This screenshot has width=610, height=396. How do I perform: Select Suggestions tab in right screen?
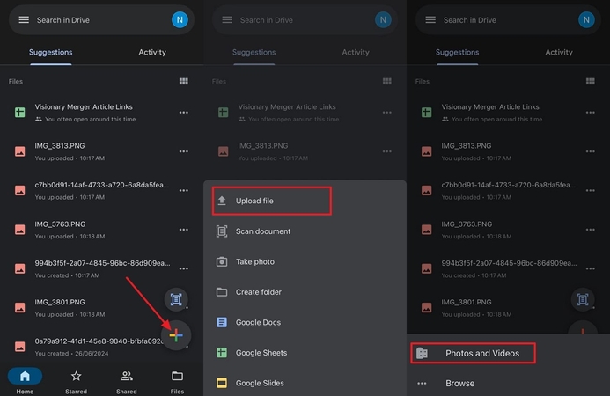[x=457, y=52]
